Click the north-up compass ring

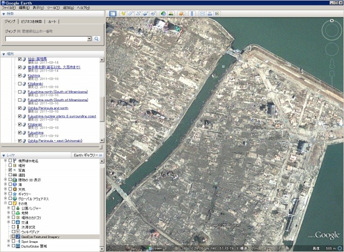point(332,30)
